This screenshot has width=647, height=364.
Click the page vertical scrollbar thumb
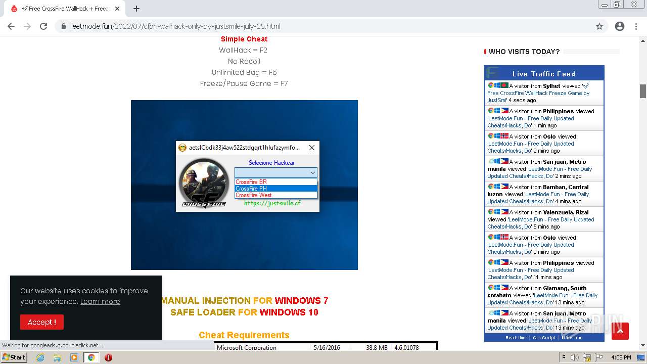tap(643, 91)
